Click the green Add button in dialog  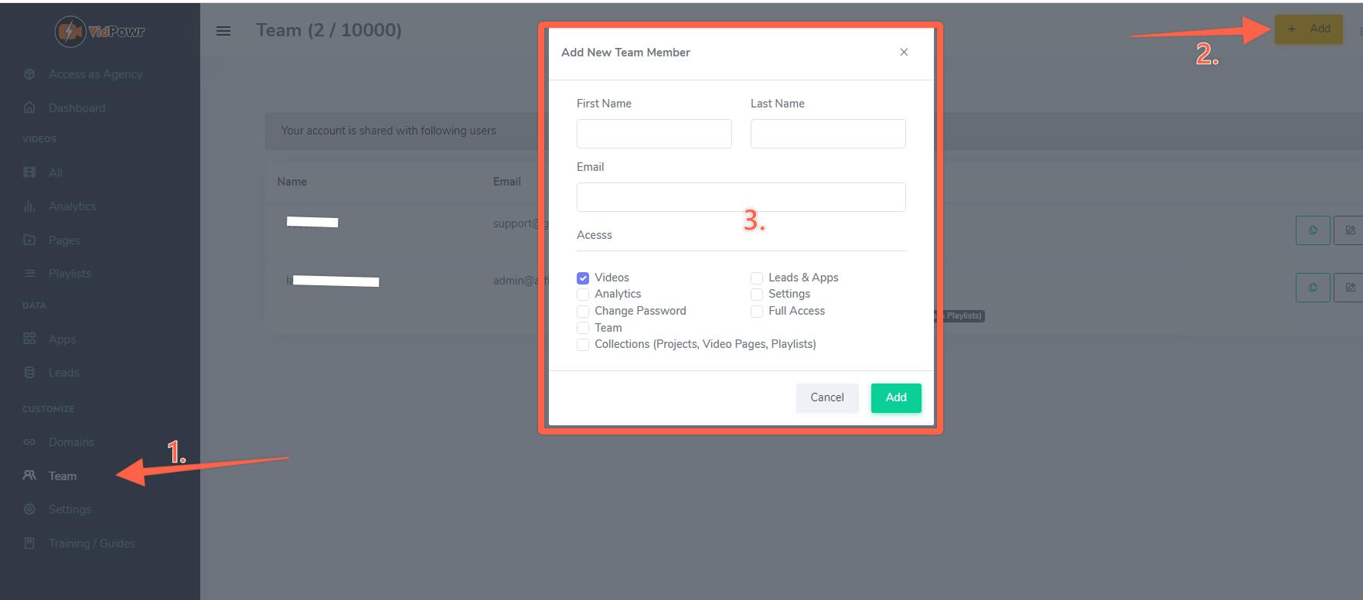[896, 397]
